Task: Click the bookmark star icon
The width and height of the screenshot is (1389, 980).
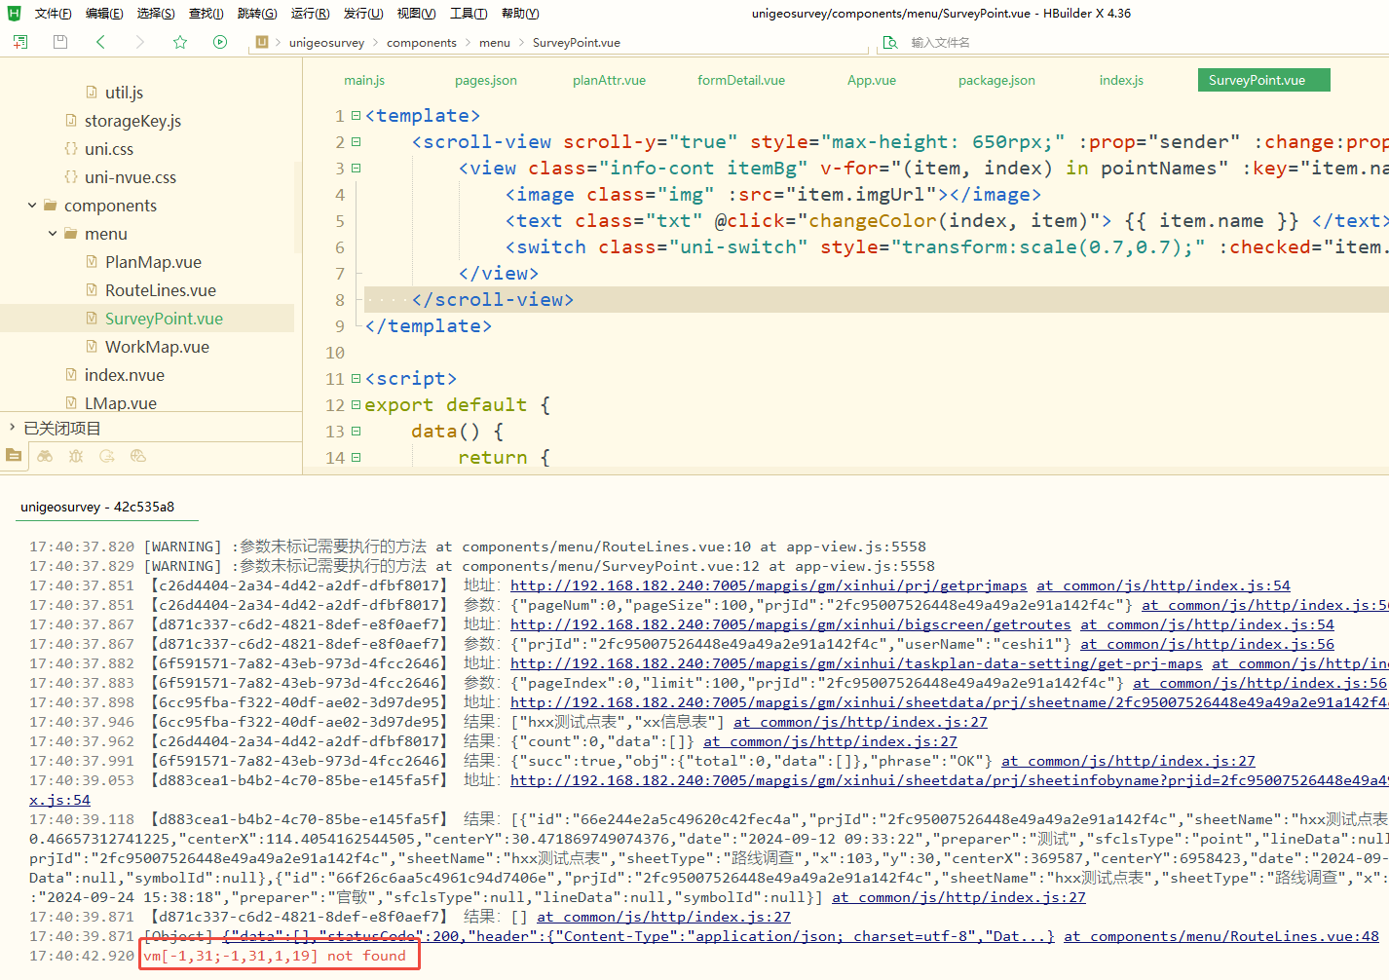Action: click(x=180, y=42)
